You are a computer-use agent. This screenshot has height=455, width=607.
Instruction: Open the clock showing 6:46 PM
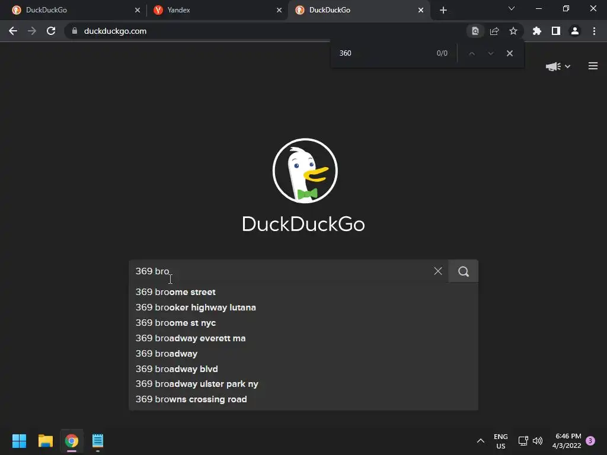point(567,441)
